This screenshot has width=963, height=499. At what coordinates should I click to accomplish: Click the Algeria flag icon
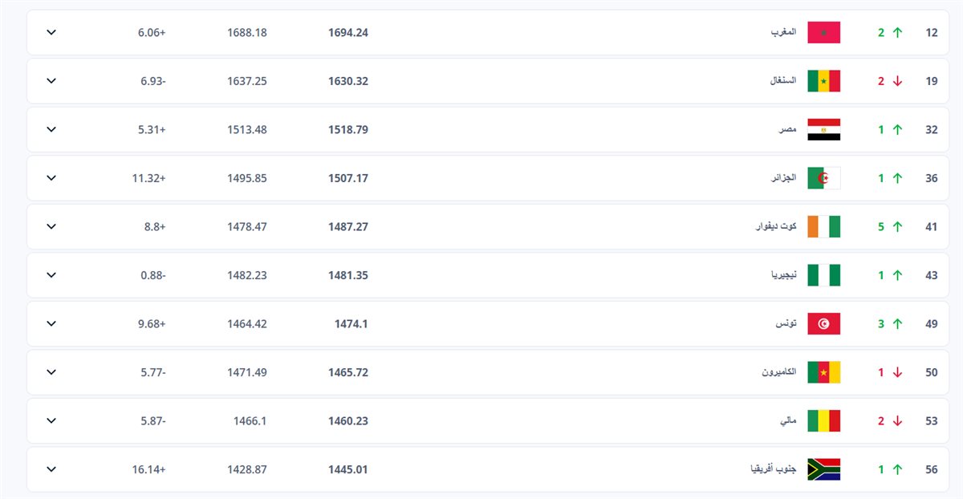pyautogui.click(x=823, y=178)
